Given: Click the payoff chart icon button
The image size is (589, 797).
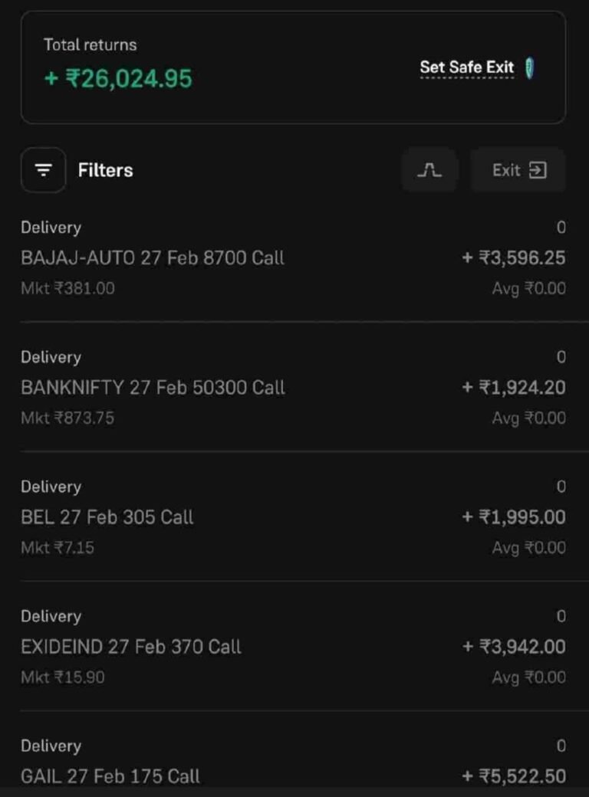Looking at the screenshot, I should (x=429, y=170).
